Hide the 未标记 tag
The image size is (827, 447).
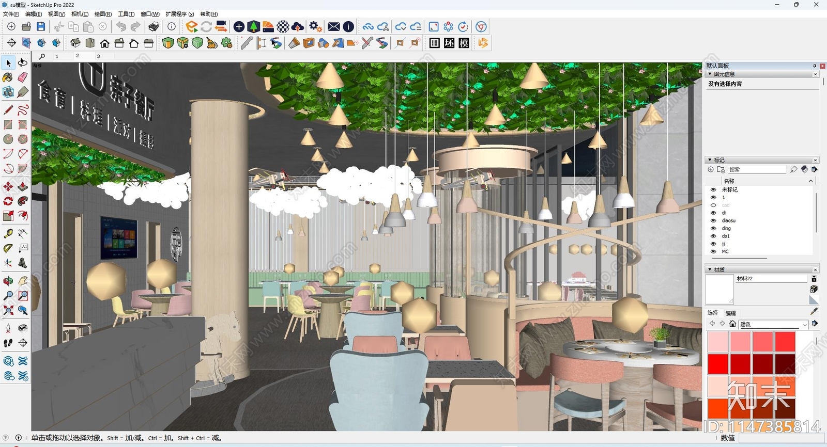point(713,189)
